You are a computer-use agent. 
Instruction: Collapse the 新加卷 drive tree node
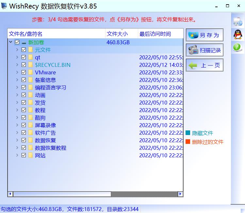pos(11,42)
